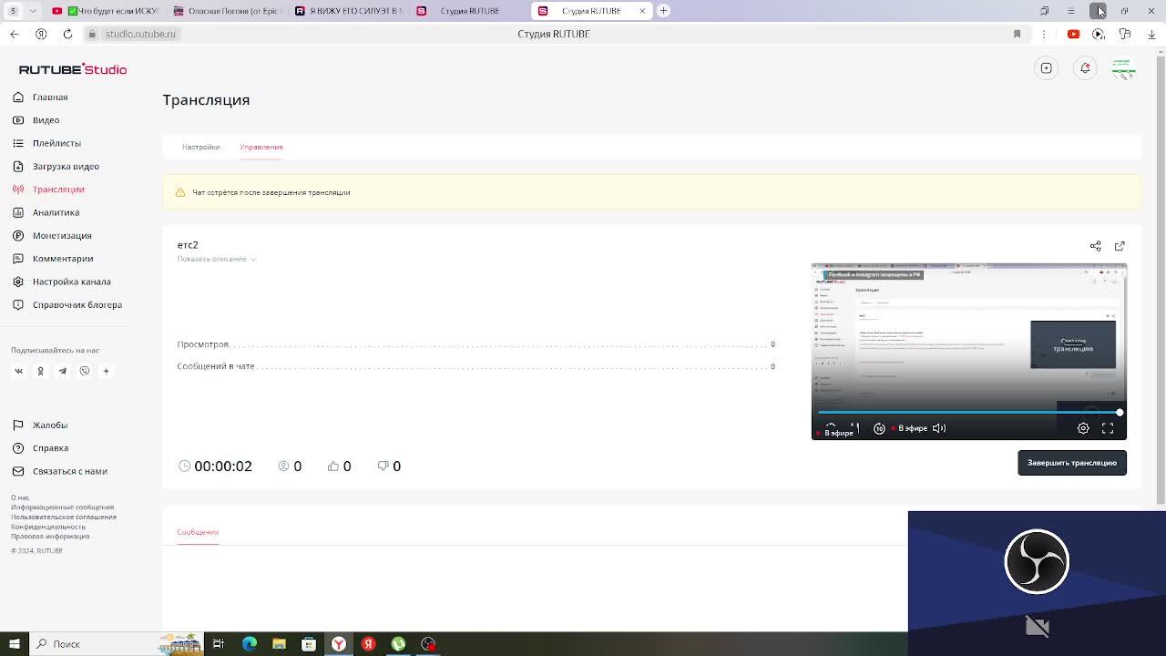
Task: Click the stream preview video
Action: [969, 352]
